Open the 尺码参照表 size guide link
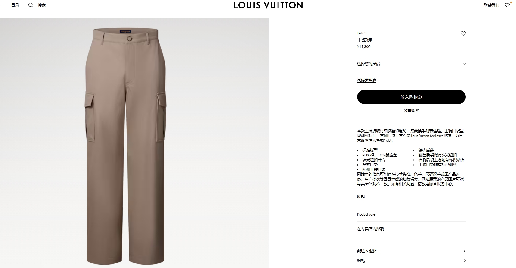Screen dimensions: 516x268 (x=367, y=80)
